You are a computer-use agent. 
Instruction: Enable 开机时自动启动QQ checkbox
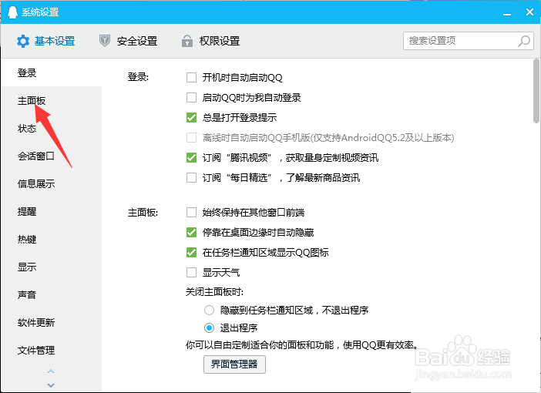point(191,77)
